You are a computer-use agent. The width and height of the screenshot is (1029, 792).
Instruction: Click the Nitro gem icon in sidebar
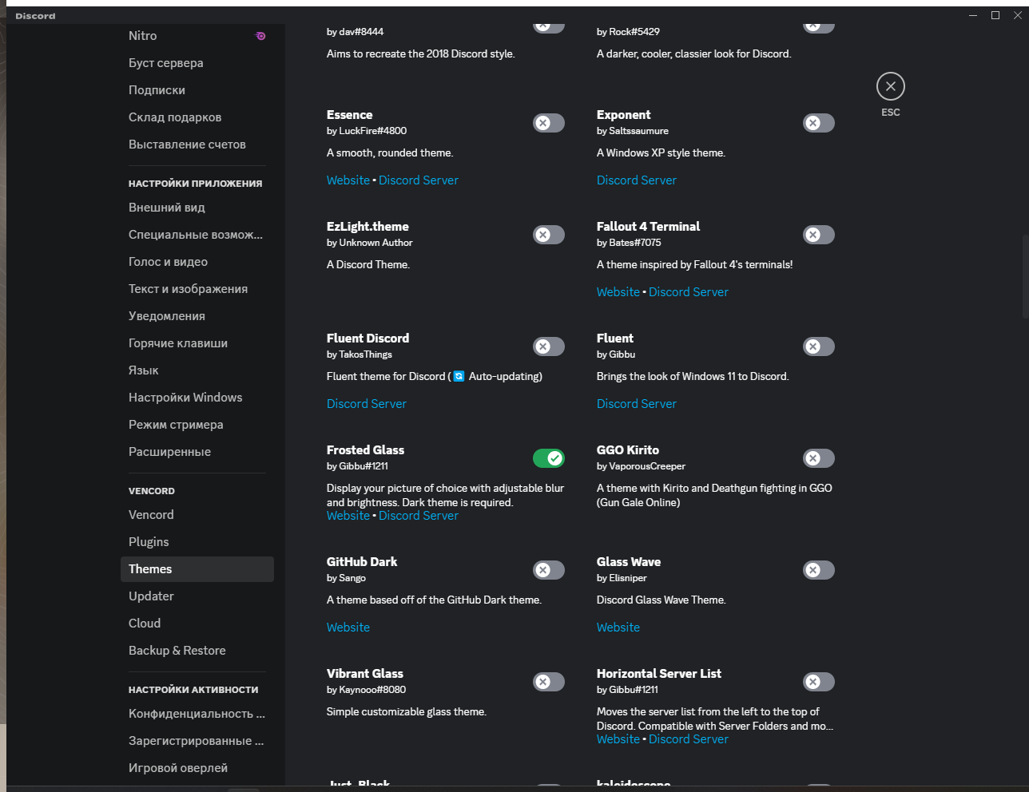pos(260,35)
